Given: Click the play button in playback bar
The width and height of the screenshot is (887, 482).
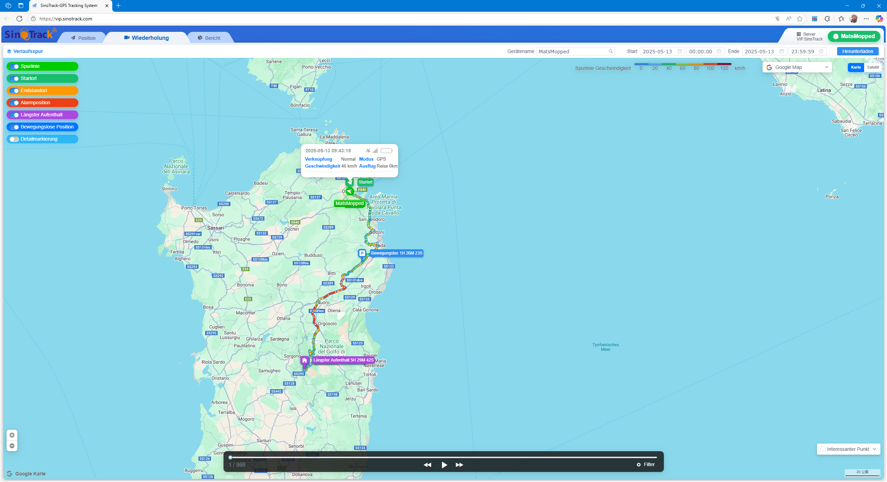Looking at the screenshot, I should click(444, 465).
